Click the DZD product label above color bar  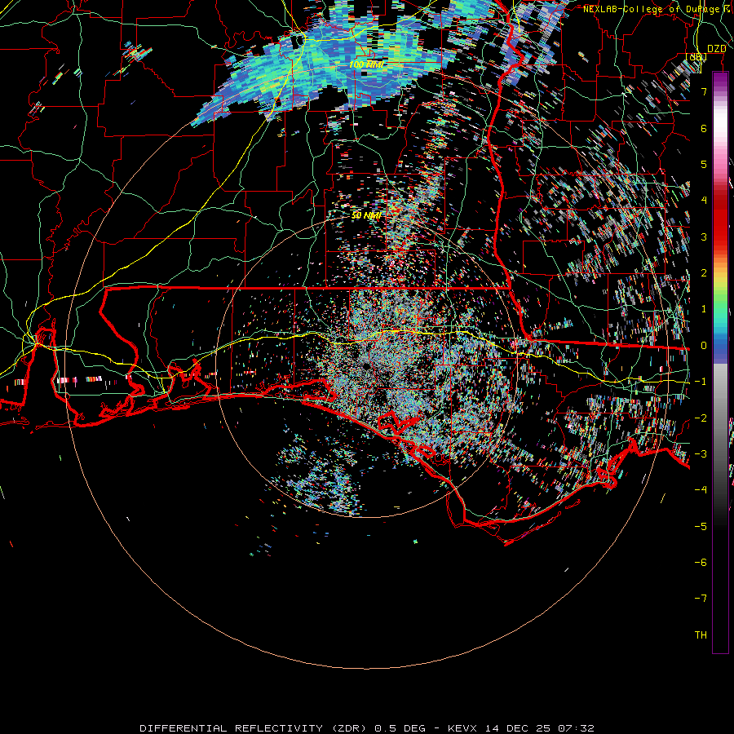[716, 49]
